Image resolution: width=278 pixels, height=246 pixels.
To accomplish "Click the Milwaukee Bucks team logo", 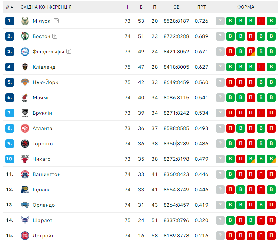I will (25, 21).
